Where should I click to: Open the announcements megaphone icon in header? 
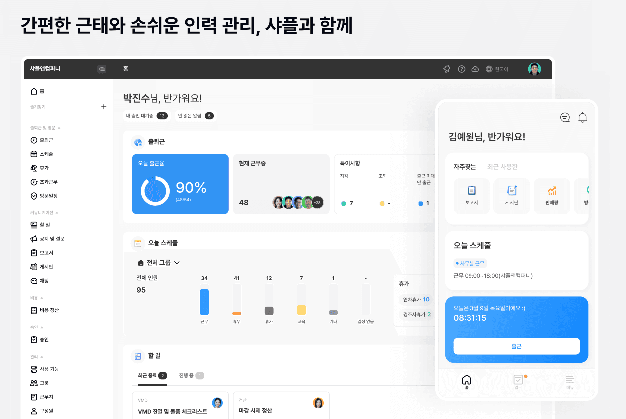tap(447, 69)
